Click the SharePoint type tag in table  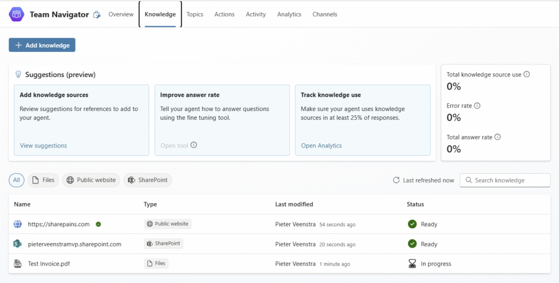[164, 243]
